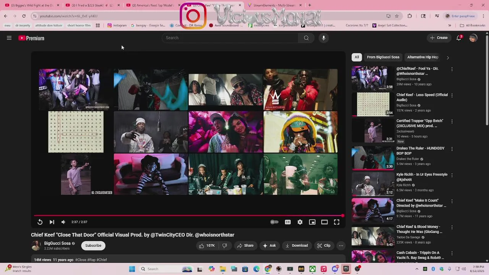
Task: Click the YouTube search magnifier button
Action: (x=306, y=38)
